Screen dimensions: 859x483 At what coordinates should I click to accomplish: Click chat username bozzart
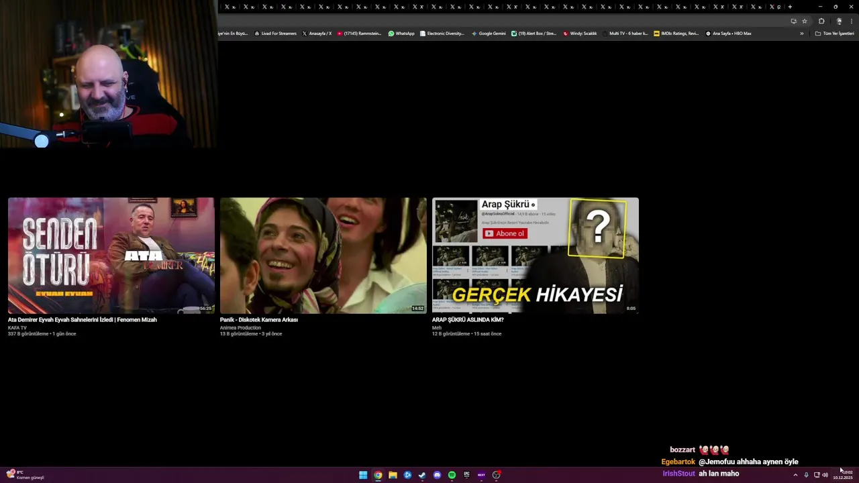coord(683,450)
